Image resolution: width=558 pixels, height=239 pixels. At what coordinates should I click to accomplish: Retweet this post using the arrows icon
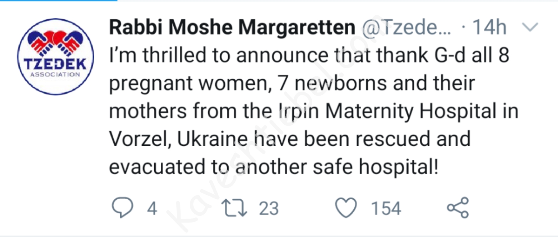pyautogui.click(x=234, y=208)
